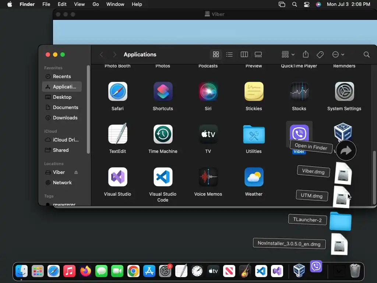Image resolution: width=377 pixels, height=283 pixels.
Task: Go back in Finder navigation
Action: (x=102, y=55)
